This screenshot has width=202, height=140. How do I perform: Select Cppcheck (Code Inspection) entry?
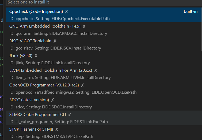(104, 15)
